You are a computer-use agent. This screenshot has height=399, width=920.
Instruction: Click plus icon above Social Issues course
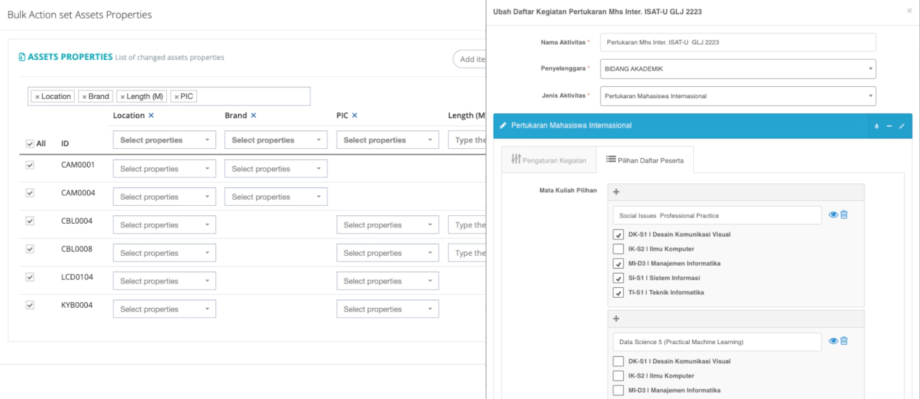pyautogui.click(x=616, y=192)
